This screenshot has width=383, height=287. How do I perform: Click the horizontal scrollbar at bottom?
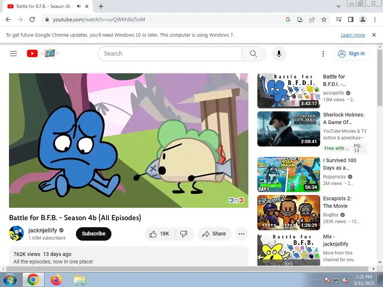click(x=187, y=269)
